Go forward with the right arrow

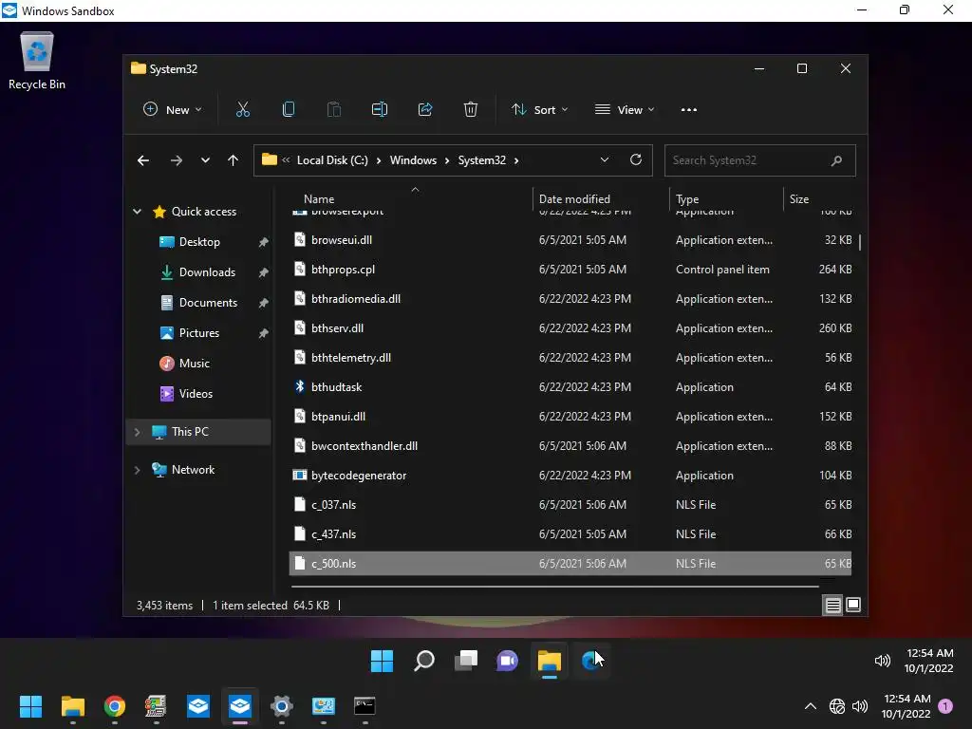(176, 160)
